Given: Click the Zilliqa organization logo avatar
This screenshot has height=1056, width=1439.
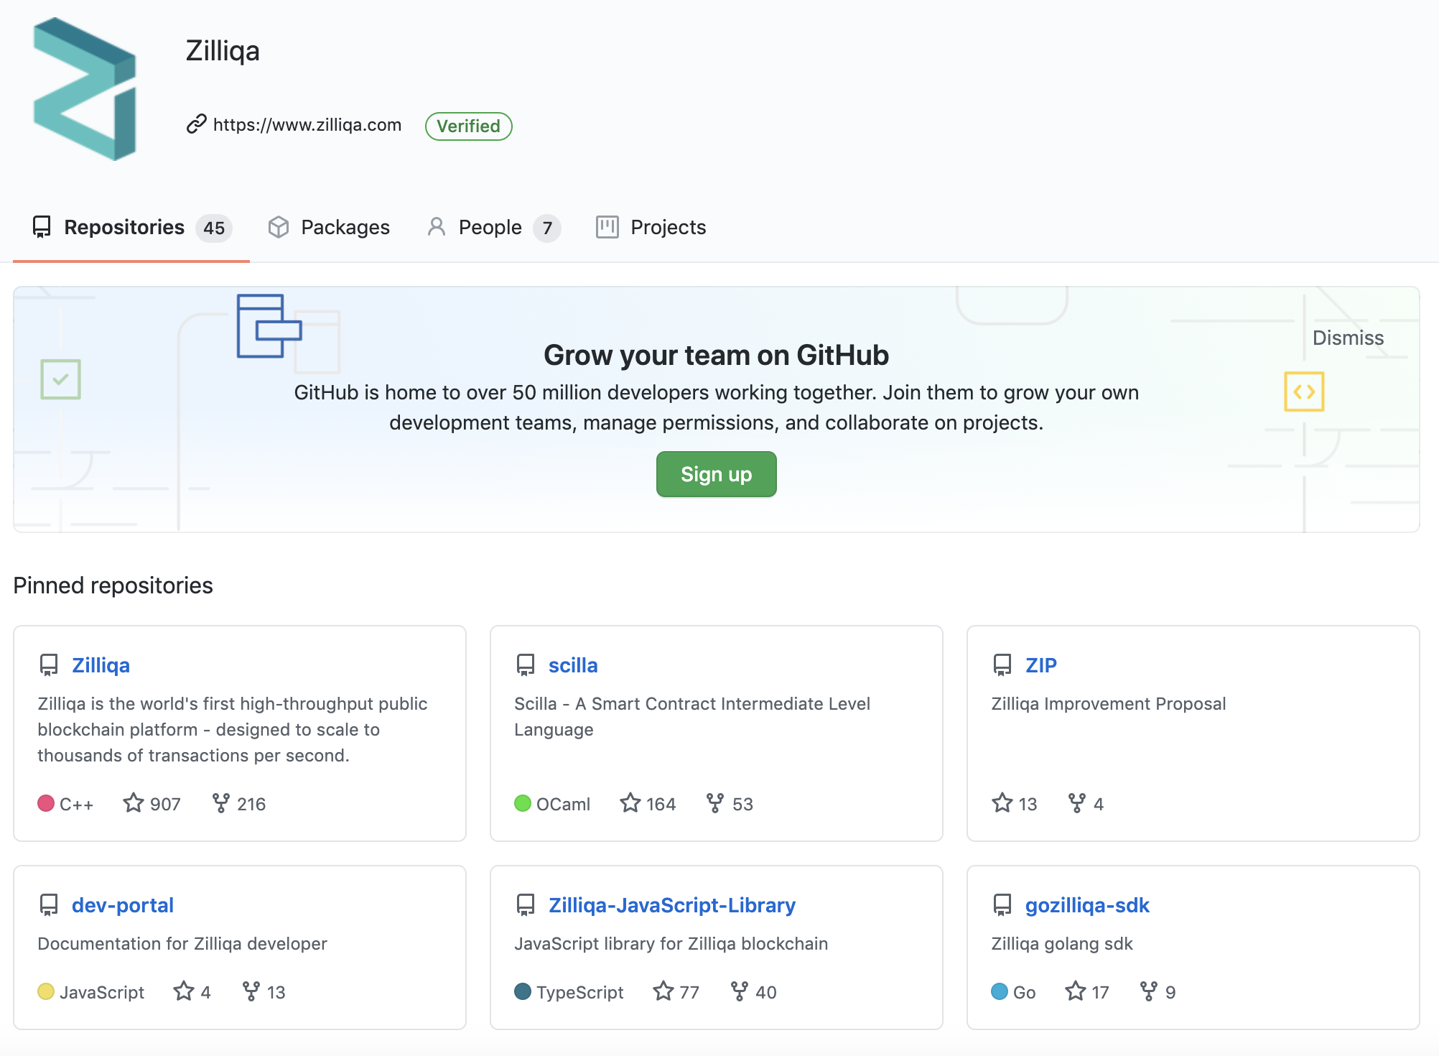Looking at the screenshot, I should coord(85,88).
